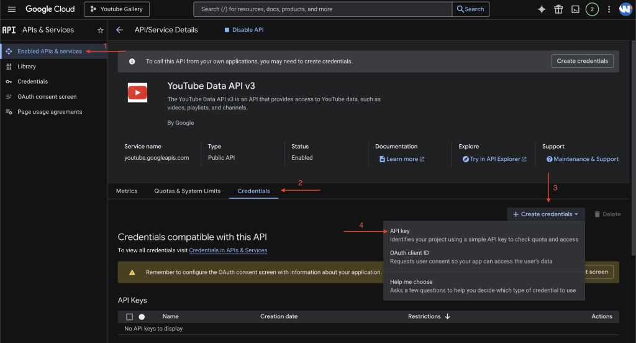Screen dimensions: 636x343
Task: Open the hamburger navigation menu
Action: point(11,9)
